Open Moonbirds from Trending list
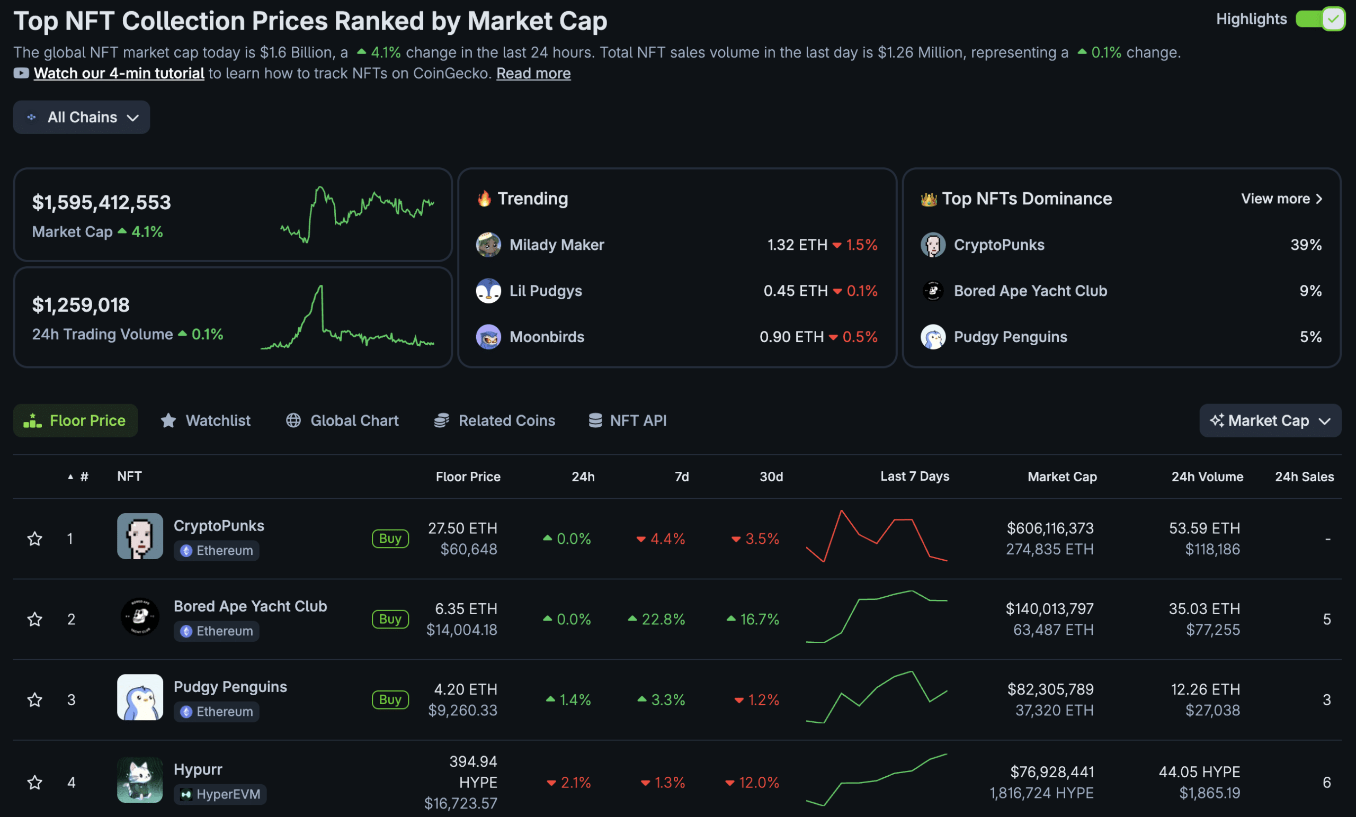The image size is (1356, 817). coord(547,337)
